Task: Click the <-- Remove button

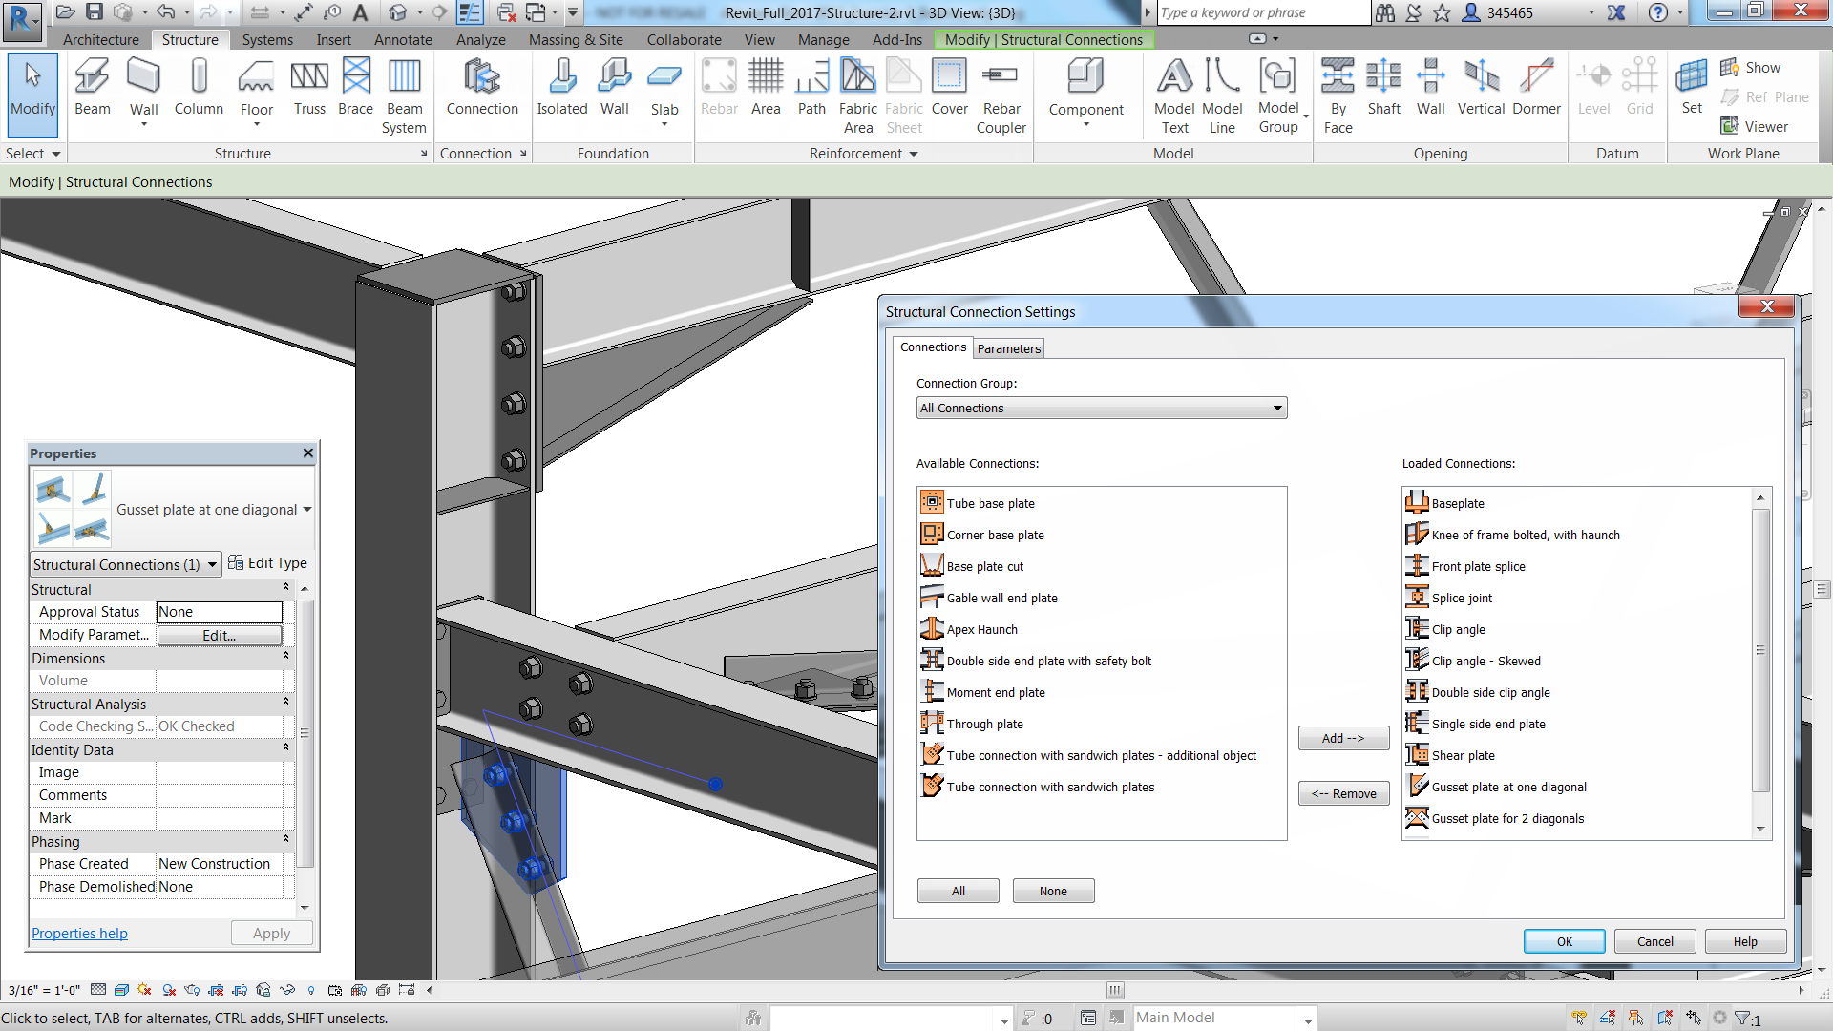Action: point(1343,794)
